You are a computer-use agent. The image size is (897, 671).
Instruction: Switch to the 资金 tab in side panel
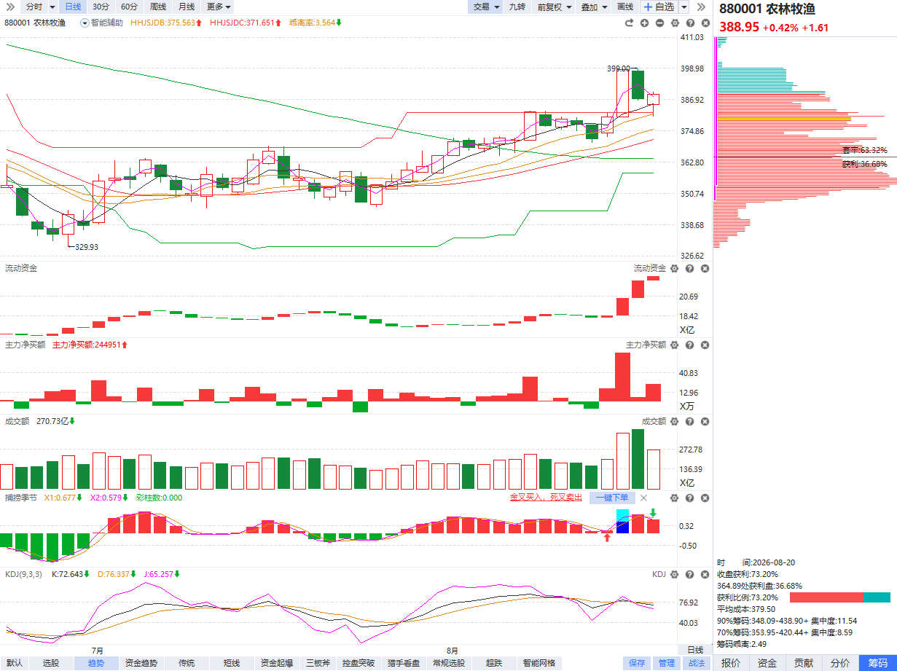pyautogui.click(x=767, y=663)
